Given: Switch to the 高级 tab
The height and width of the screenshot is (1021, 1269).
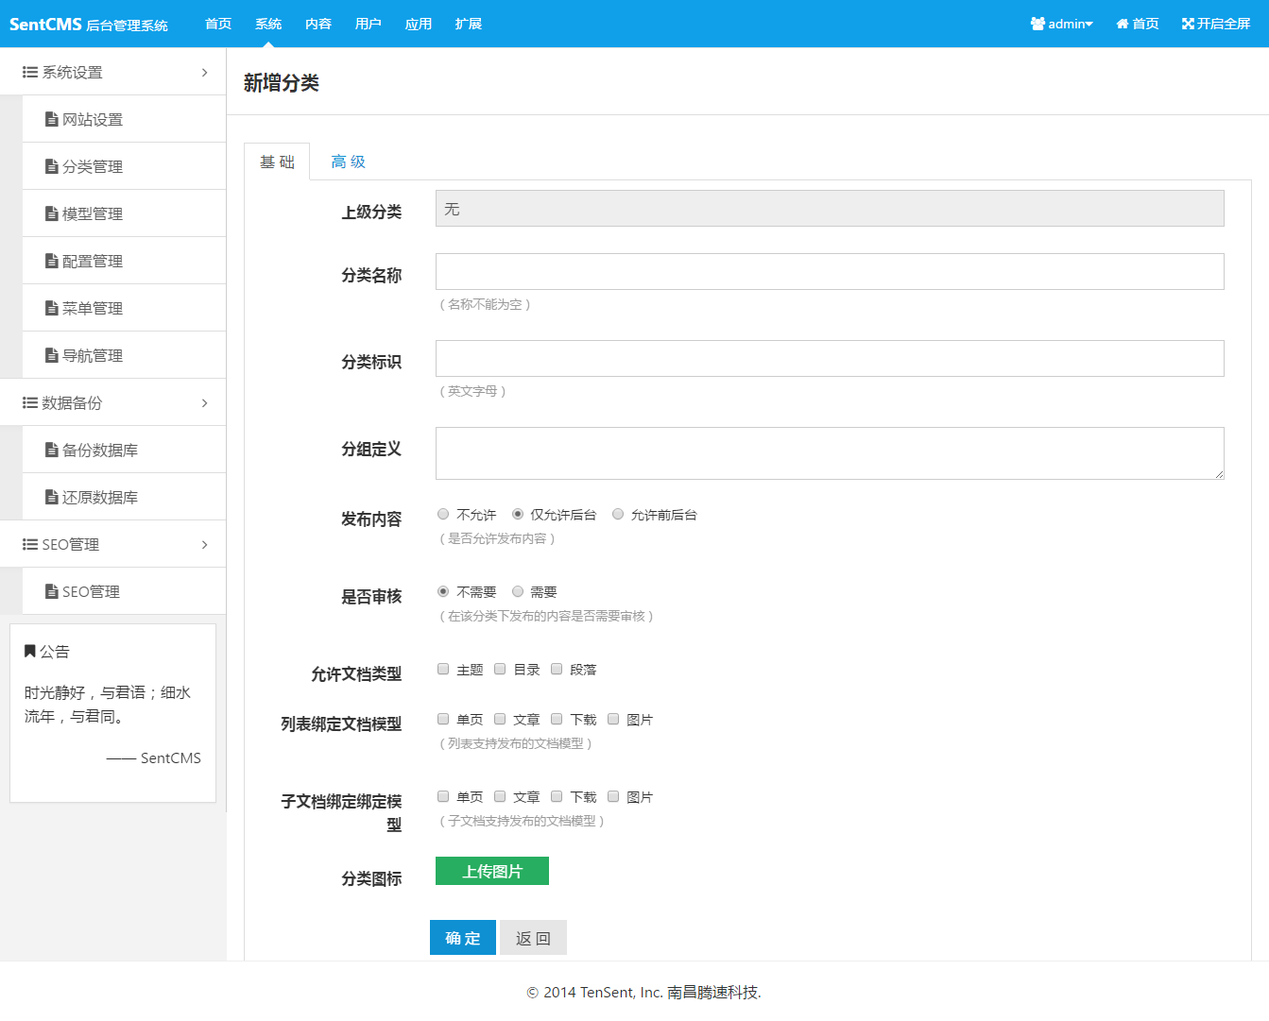Looking at the screenshot, I should 348,162.
